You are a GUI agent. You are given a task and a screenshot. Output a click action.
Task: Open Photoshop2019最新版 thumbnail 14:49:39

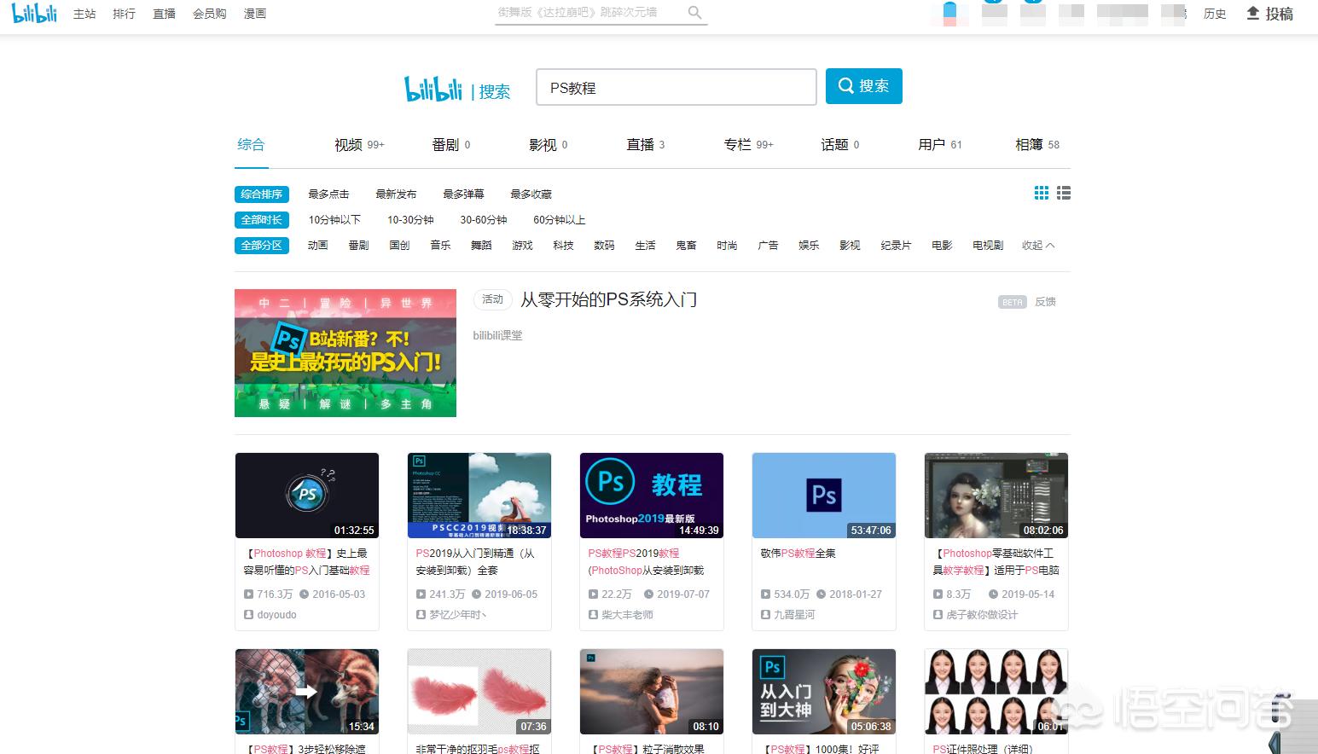pyautogui.click(x=652, y=496)
